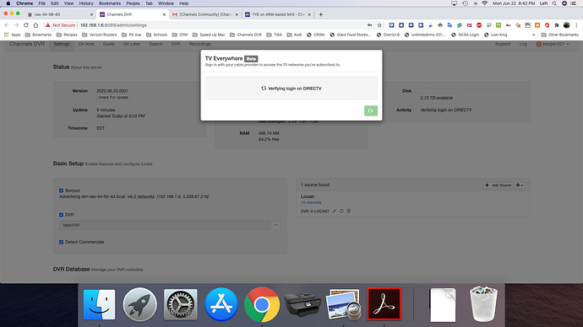Click Google Chrome icon in the Dock
The width and height of the screenshot is (583, 327).
262,304
